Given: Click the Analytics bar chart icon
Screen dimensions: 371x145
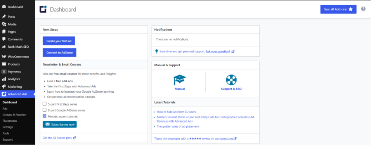Looking at the screenshot, I should point(4,79).
